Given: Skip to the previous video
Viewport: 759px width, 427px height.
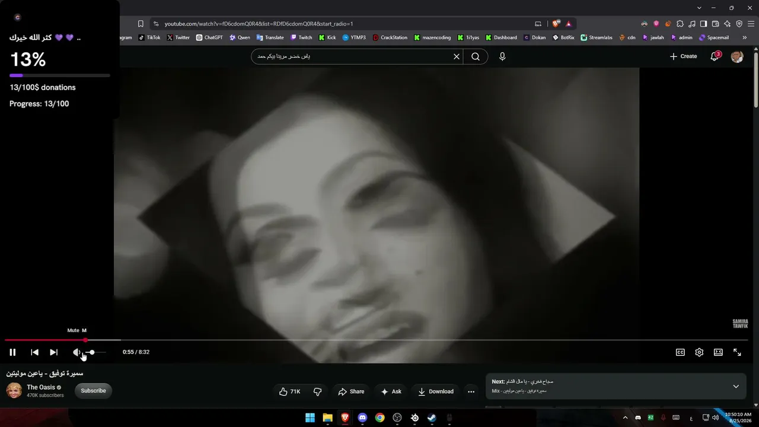Looking at the screenshot, I should pos(35,352).
